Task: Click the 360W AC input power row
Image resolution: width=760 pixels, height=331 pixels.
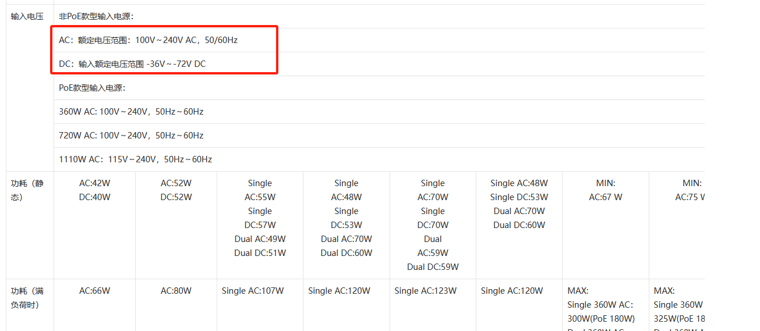Action: pyautogui.click(x=131, y=112)
